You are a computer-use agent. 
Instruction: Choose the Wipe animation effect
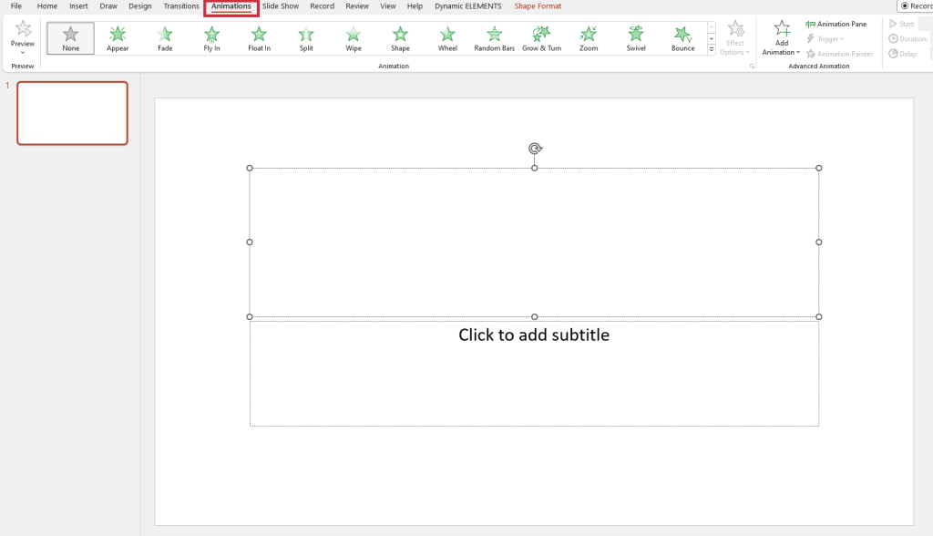tap(354, 37)
